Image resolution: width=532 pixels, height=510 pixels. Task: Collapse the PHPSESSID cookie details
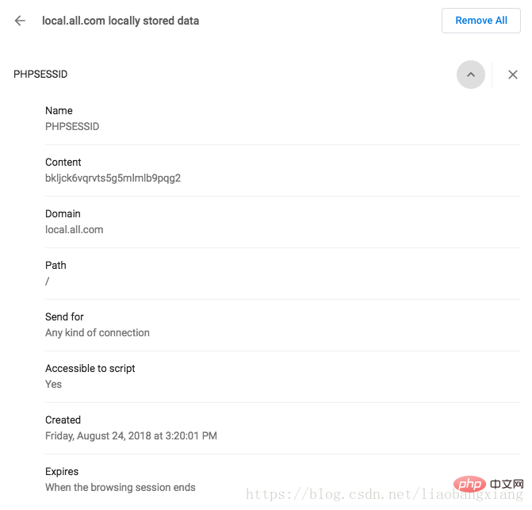(471, 75)
